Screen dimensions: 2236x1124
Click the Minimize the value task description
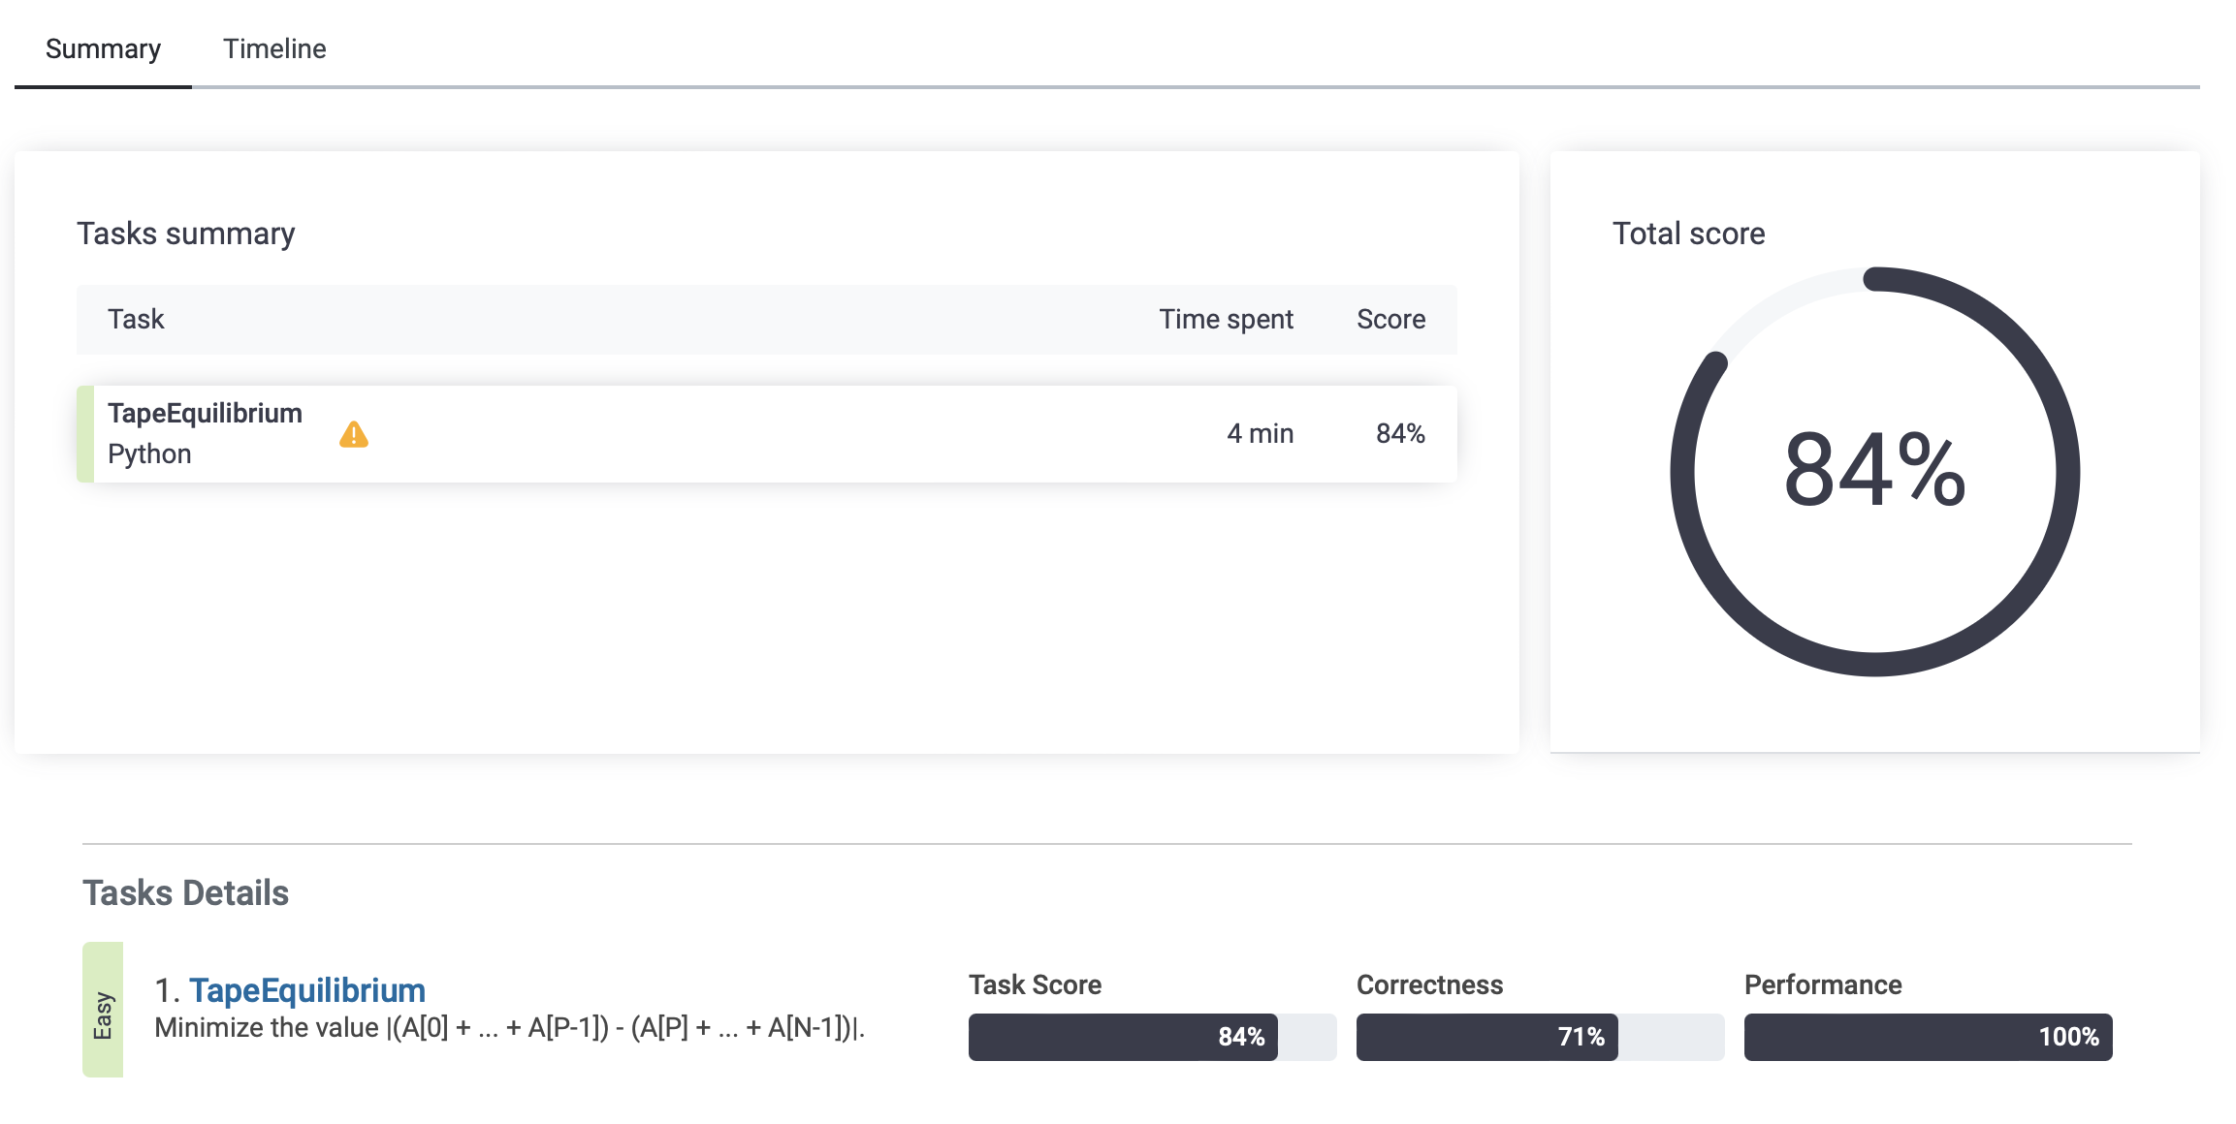coord(509,1028)
